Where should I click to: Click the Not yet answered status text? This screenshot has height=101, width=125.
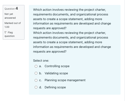[10, 16]
